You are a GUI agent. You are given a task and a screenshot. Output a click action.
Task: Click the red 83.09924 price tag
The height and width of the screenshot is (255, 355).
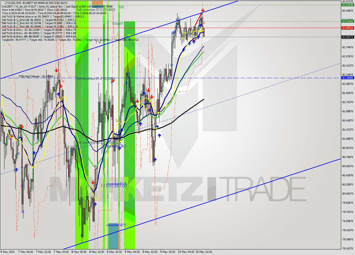[348, 28]
